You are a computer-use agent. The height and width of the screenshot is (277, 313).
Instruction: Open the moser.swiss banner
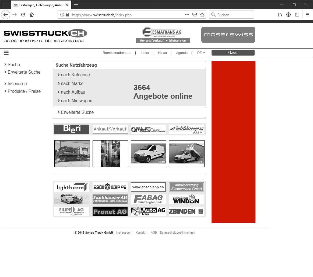tap(228, 35)
